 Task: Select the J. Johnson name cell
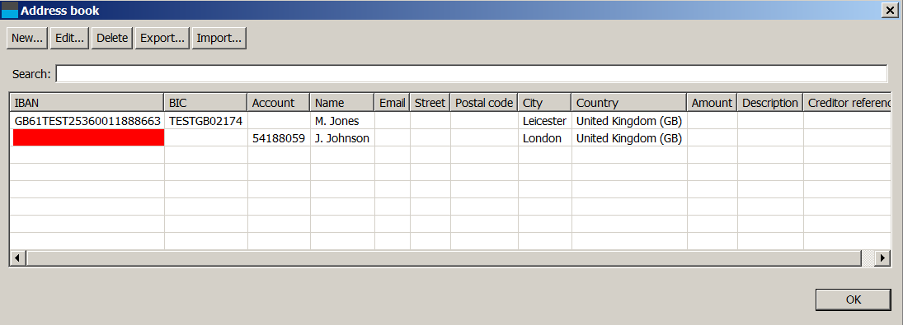[343, 138]
